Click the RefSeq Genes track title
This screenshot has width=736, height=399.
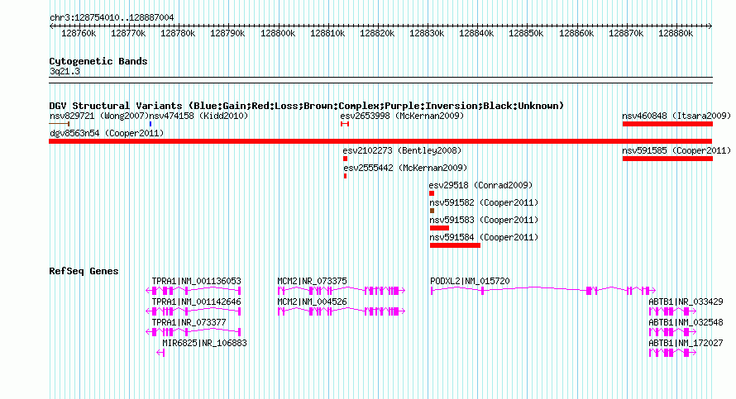(x=84, y=271)
